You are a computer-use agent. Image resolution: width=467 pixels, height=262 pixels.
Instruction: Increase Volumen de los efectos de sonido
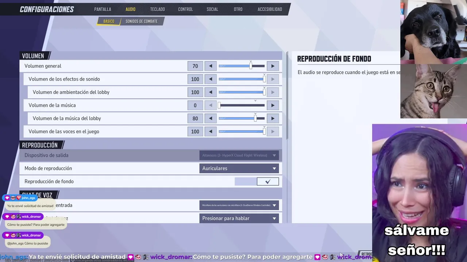tap(273, 79)
